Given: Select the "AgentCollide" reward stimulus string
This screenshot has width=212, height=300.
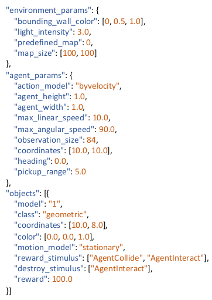Looking at the screenshot, I should click(116, 258).
